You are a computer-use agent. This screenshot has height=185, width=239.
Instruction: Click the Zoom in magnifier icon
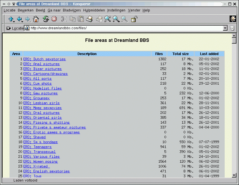116,19
